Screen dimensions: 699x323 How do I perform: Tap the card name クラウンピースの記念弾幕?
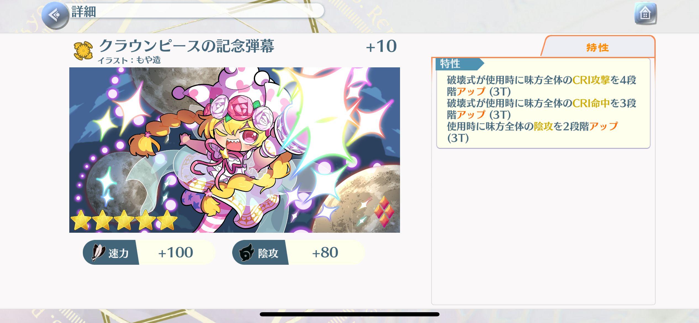coord(186,46)
